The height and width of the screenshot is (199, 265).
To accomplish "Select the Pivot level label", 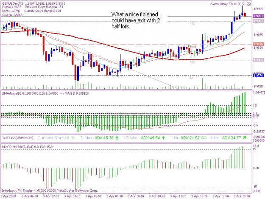I will [192, 47].
